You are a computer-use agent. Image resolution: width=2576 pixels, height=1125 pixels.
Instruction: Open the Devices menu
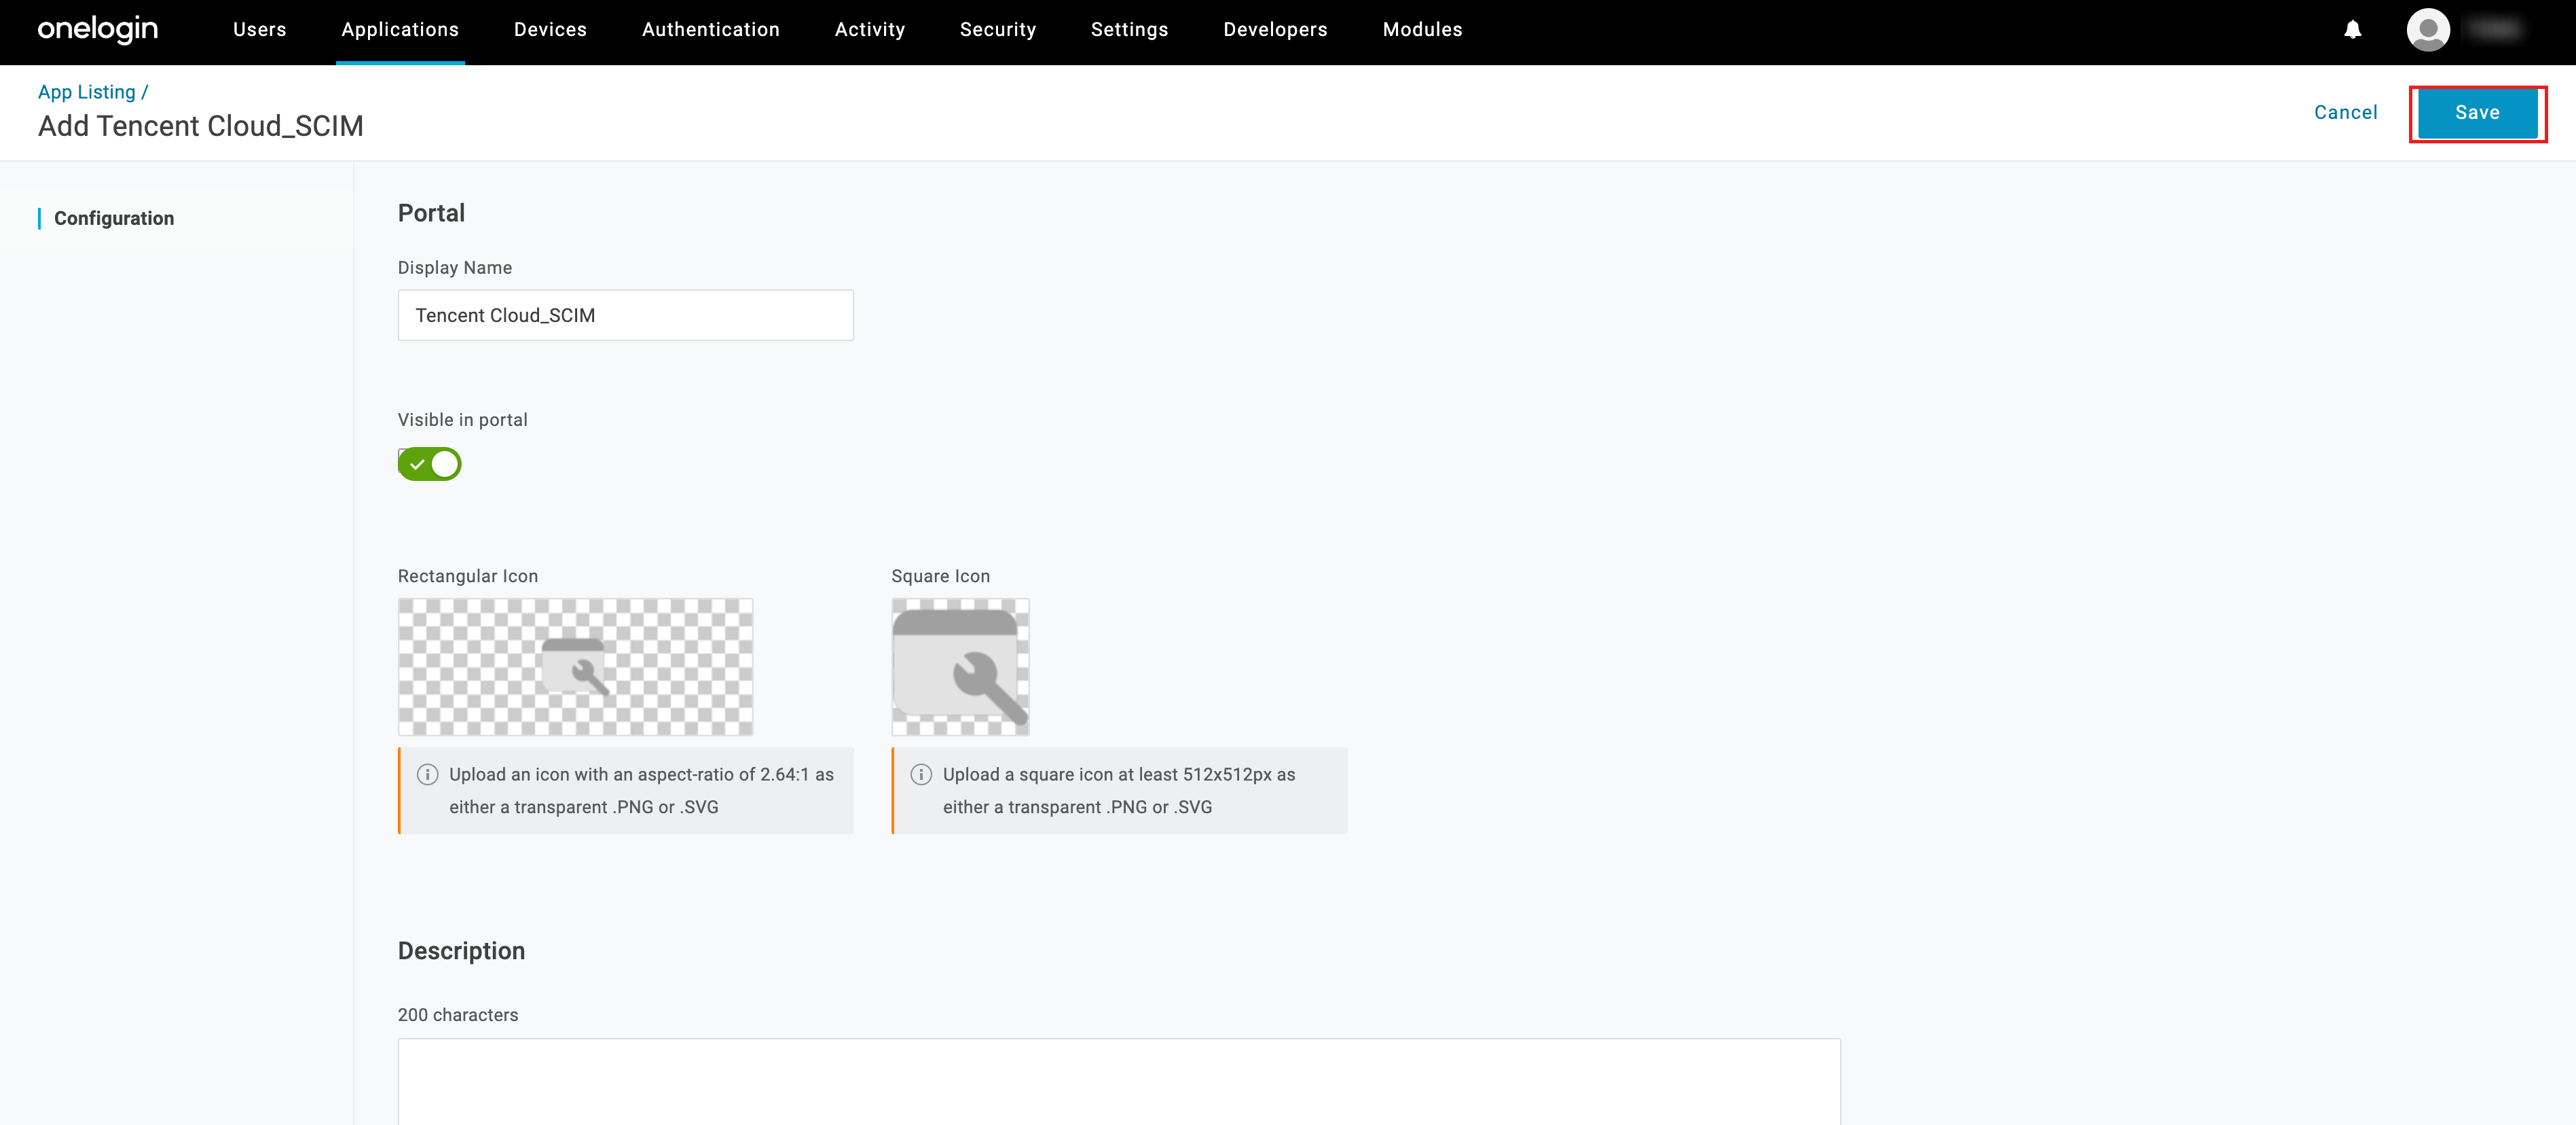tap(550, 30)
